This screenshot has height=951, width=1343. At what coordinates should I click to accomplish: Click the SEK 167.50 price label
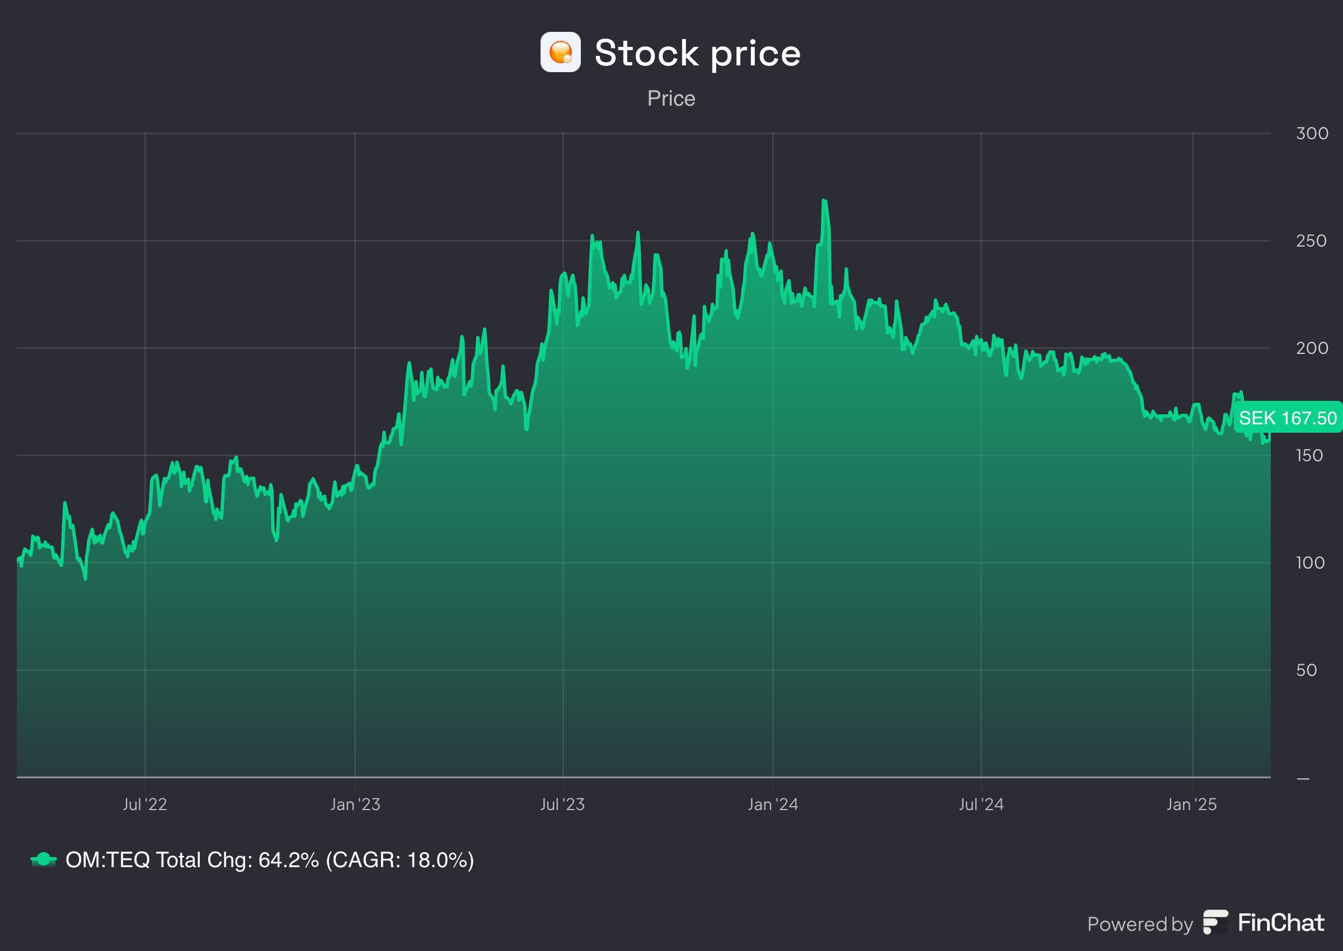[x=1288, y=418]
